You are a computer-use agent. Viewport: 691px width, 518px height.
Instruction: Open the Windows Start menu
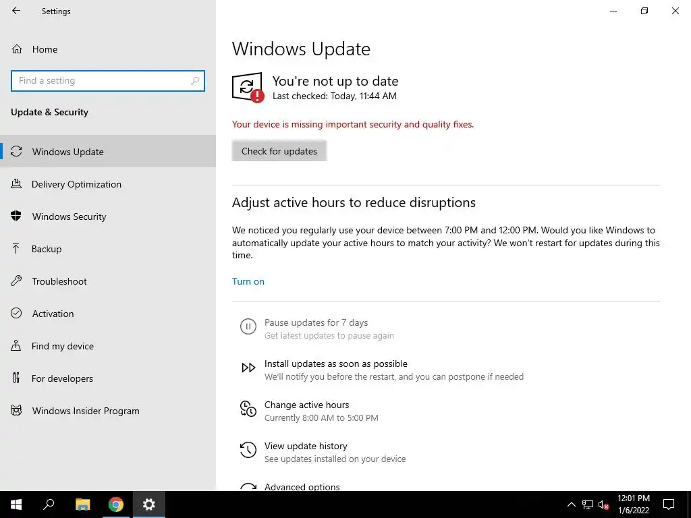coord(16,505)
